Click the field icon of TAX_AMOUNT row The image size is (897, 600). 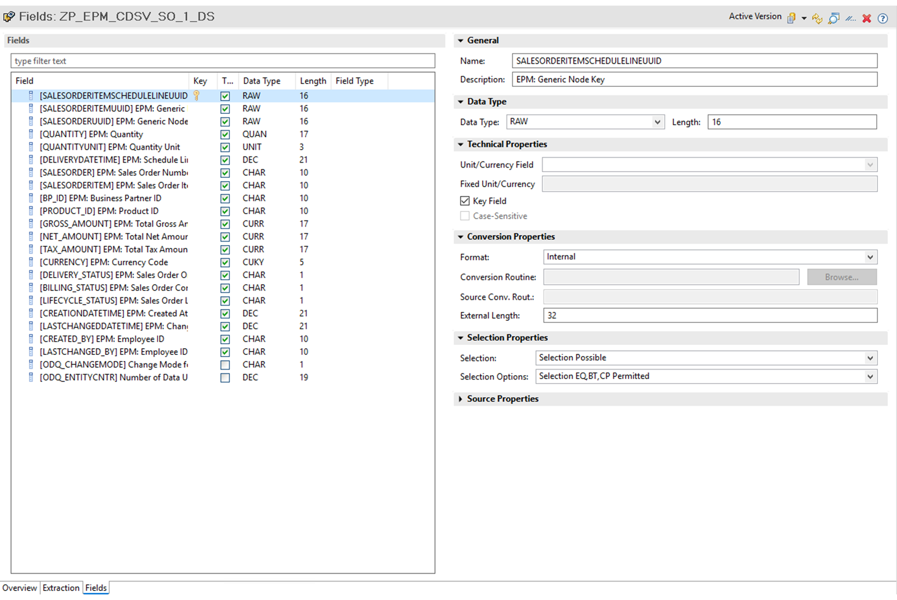(31, 249)
